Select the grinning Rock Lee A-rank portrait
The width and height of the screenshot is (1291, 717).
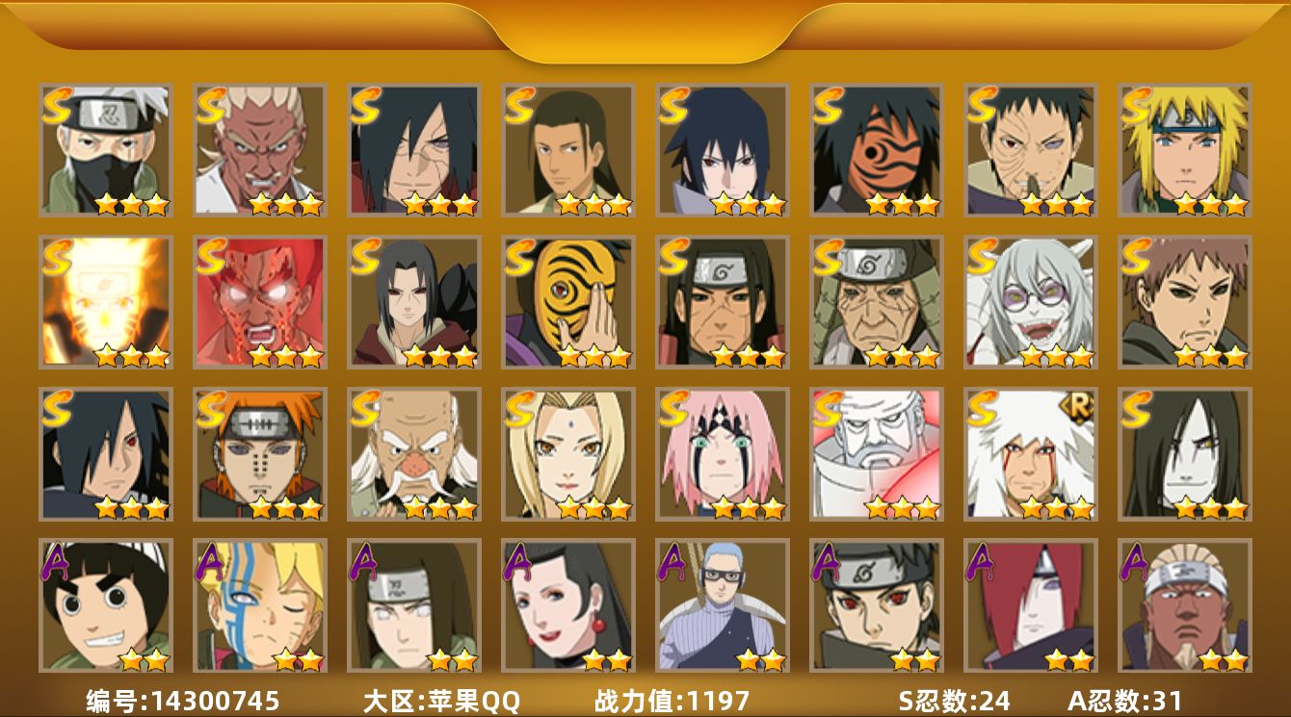tap(106, 605)
